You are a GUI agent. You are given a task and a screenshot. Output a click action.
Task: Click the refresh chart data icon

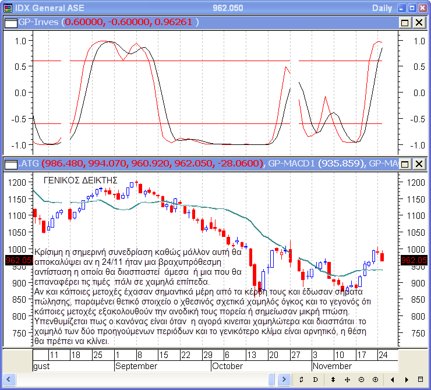[x=301, y=380]
